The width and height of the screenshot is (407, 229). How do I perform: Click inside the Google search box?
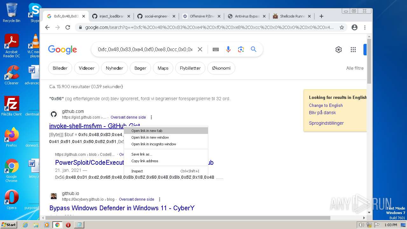(x=145, y=49)
